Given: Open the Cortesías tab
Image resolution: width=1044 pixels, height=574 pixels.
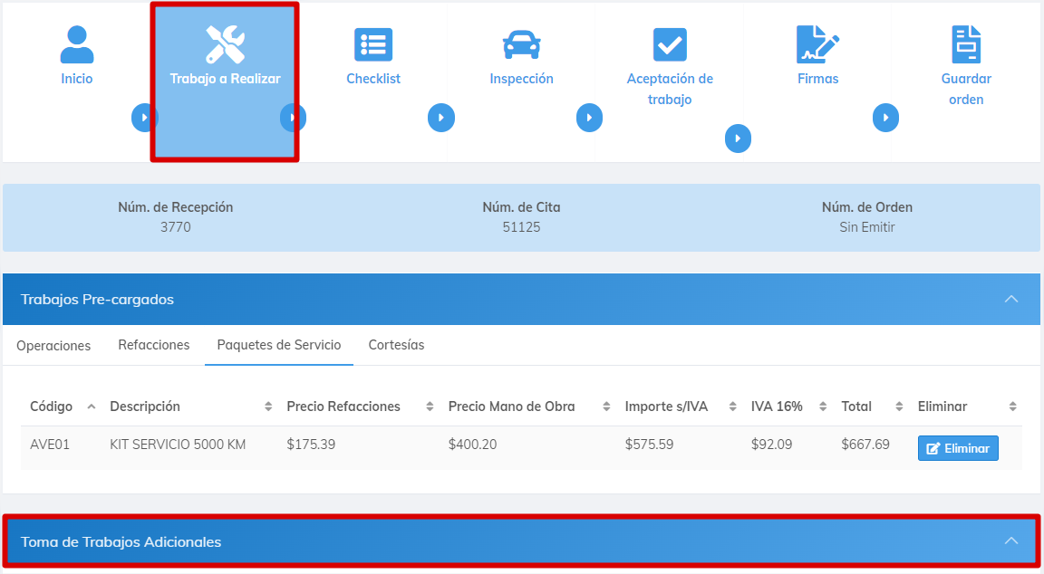Looking at the screenshot, I should 396,345.
